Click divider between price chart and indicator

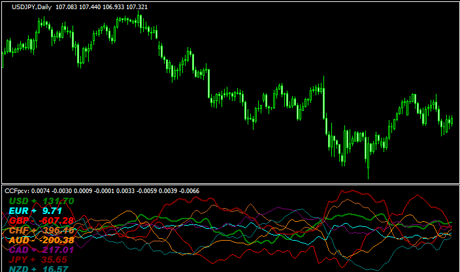click(x=229, y=185)
